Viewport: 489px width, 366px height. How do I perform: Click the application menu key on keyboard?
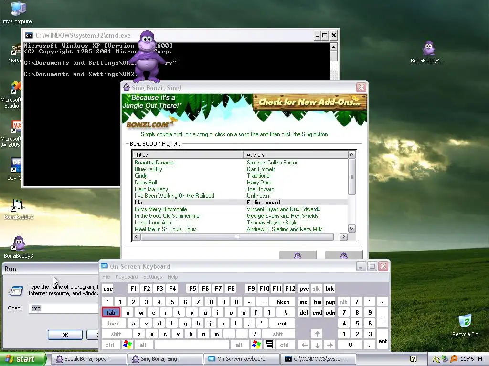point(269,345)
